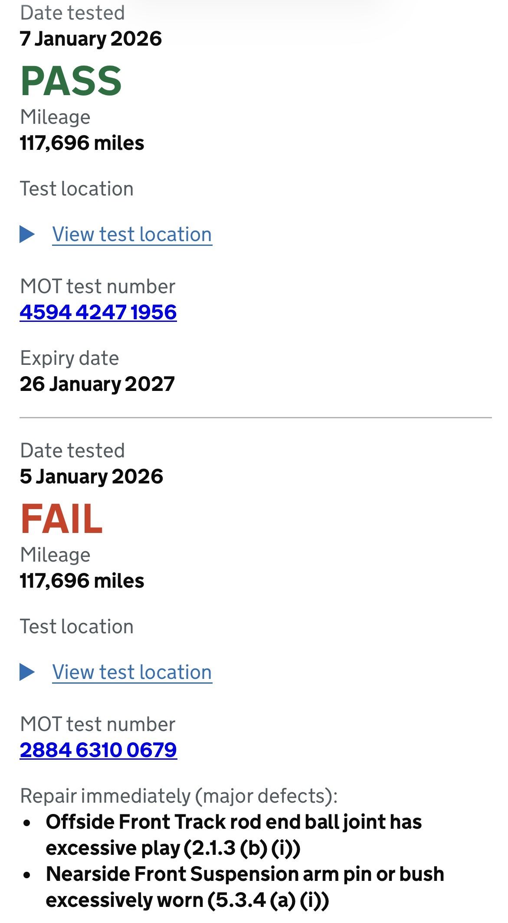Viewport: 508px width, 923px height.
Task: Expand the disclosure triangle under the PASS test
Action: [27, 235]
